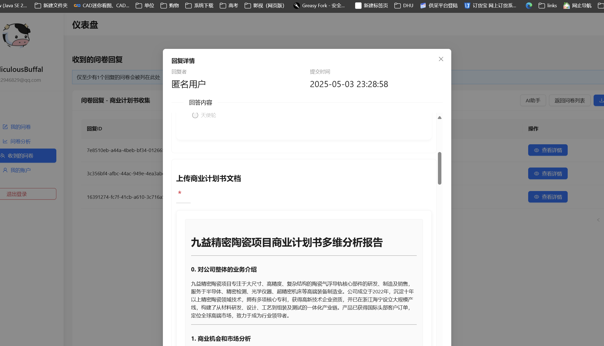Collapse the panel using the left chevron at right edge
The width and height of the screenshot is (604, 346).
598,220
